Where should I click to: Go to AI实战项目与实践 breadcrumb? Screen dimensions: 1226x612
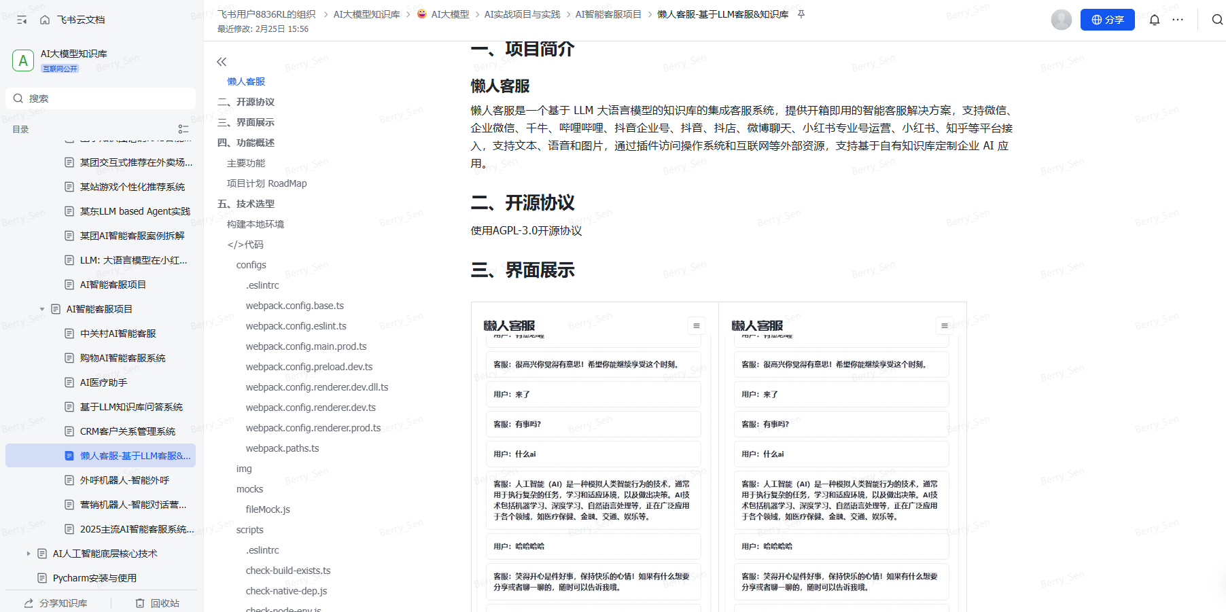pyautogui.click(x=523, y=14)
